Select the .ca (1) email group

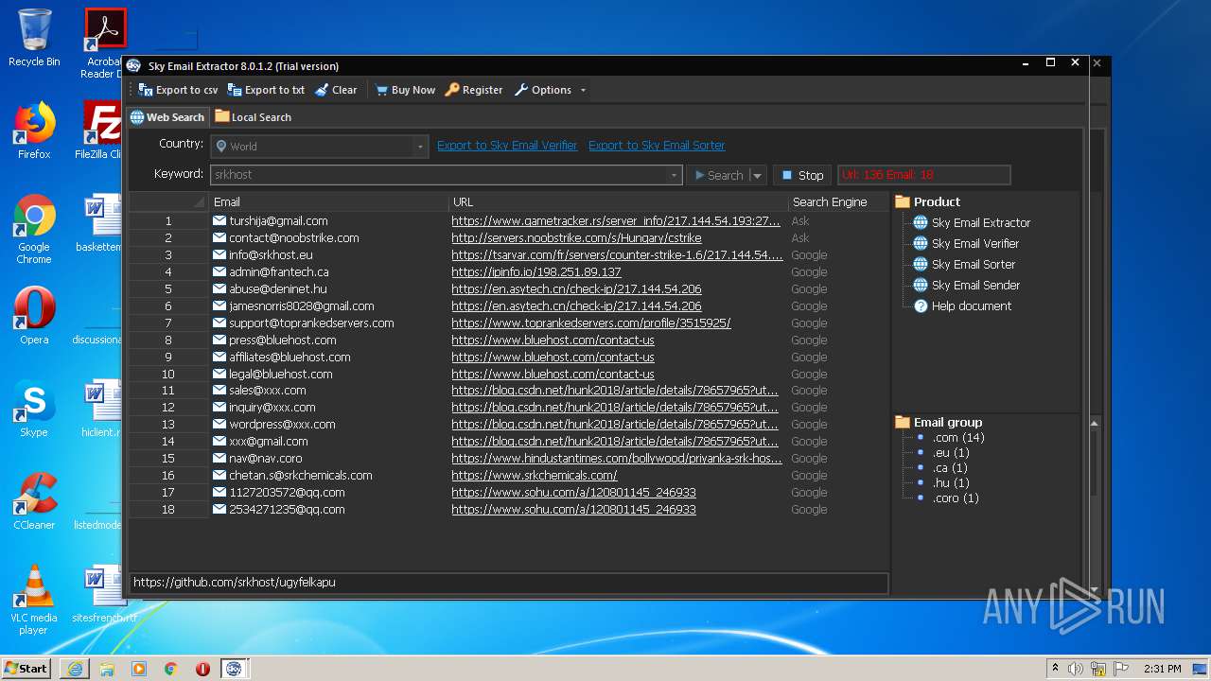coord(950,468)
